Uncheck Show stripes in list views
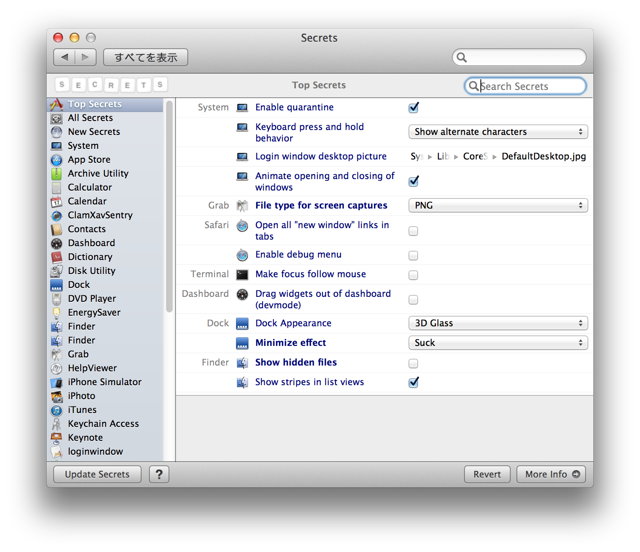Viewport: 640px width, 552px height. point(413,382)
